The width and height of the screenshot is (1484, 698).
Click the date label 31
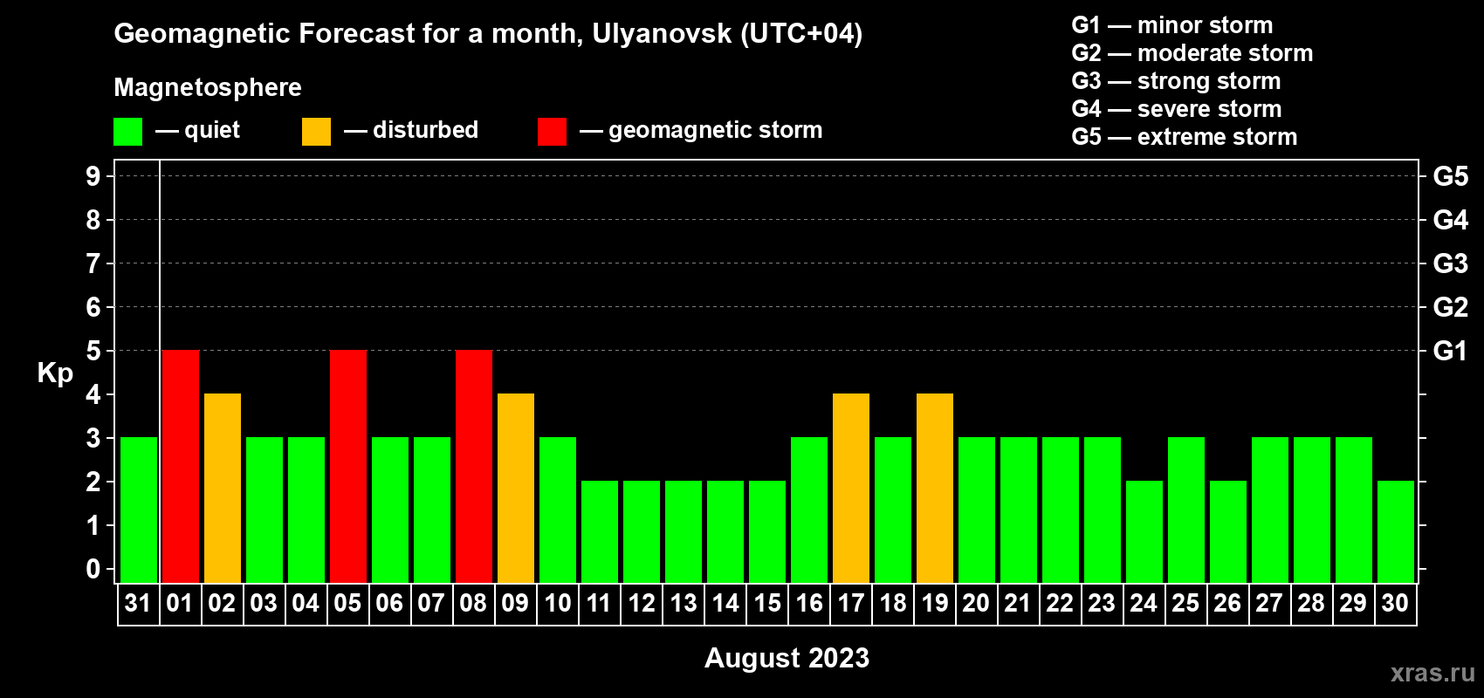138,603
